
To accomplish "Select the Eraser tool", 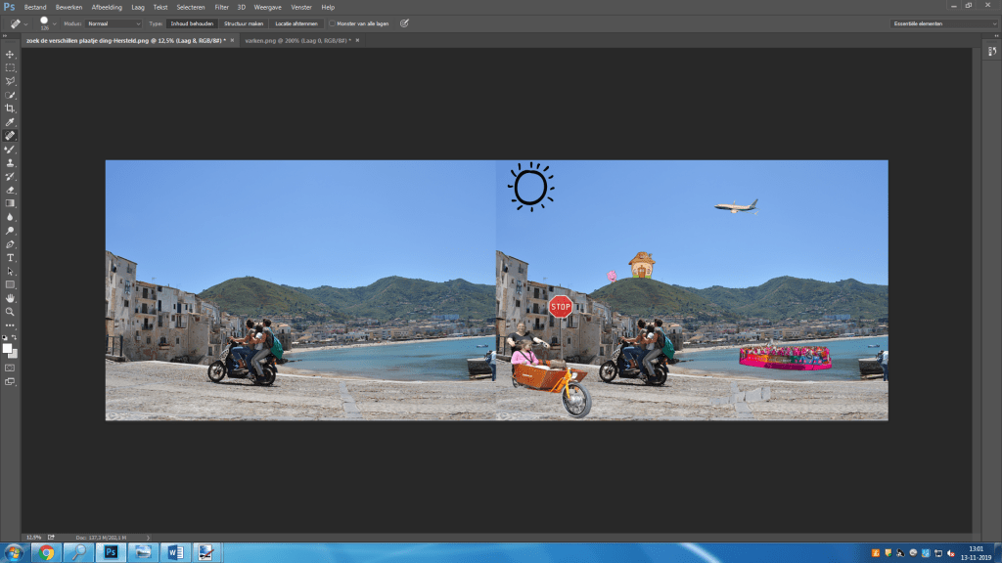I will pos(10,190).
